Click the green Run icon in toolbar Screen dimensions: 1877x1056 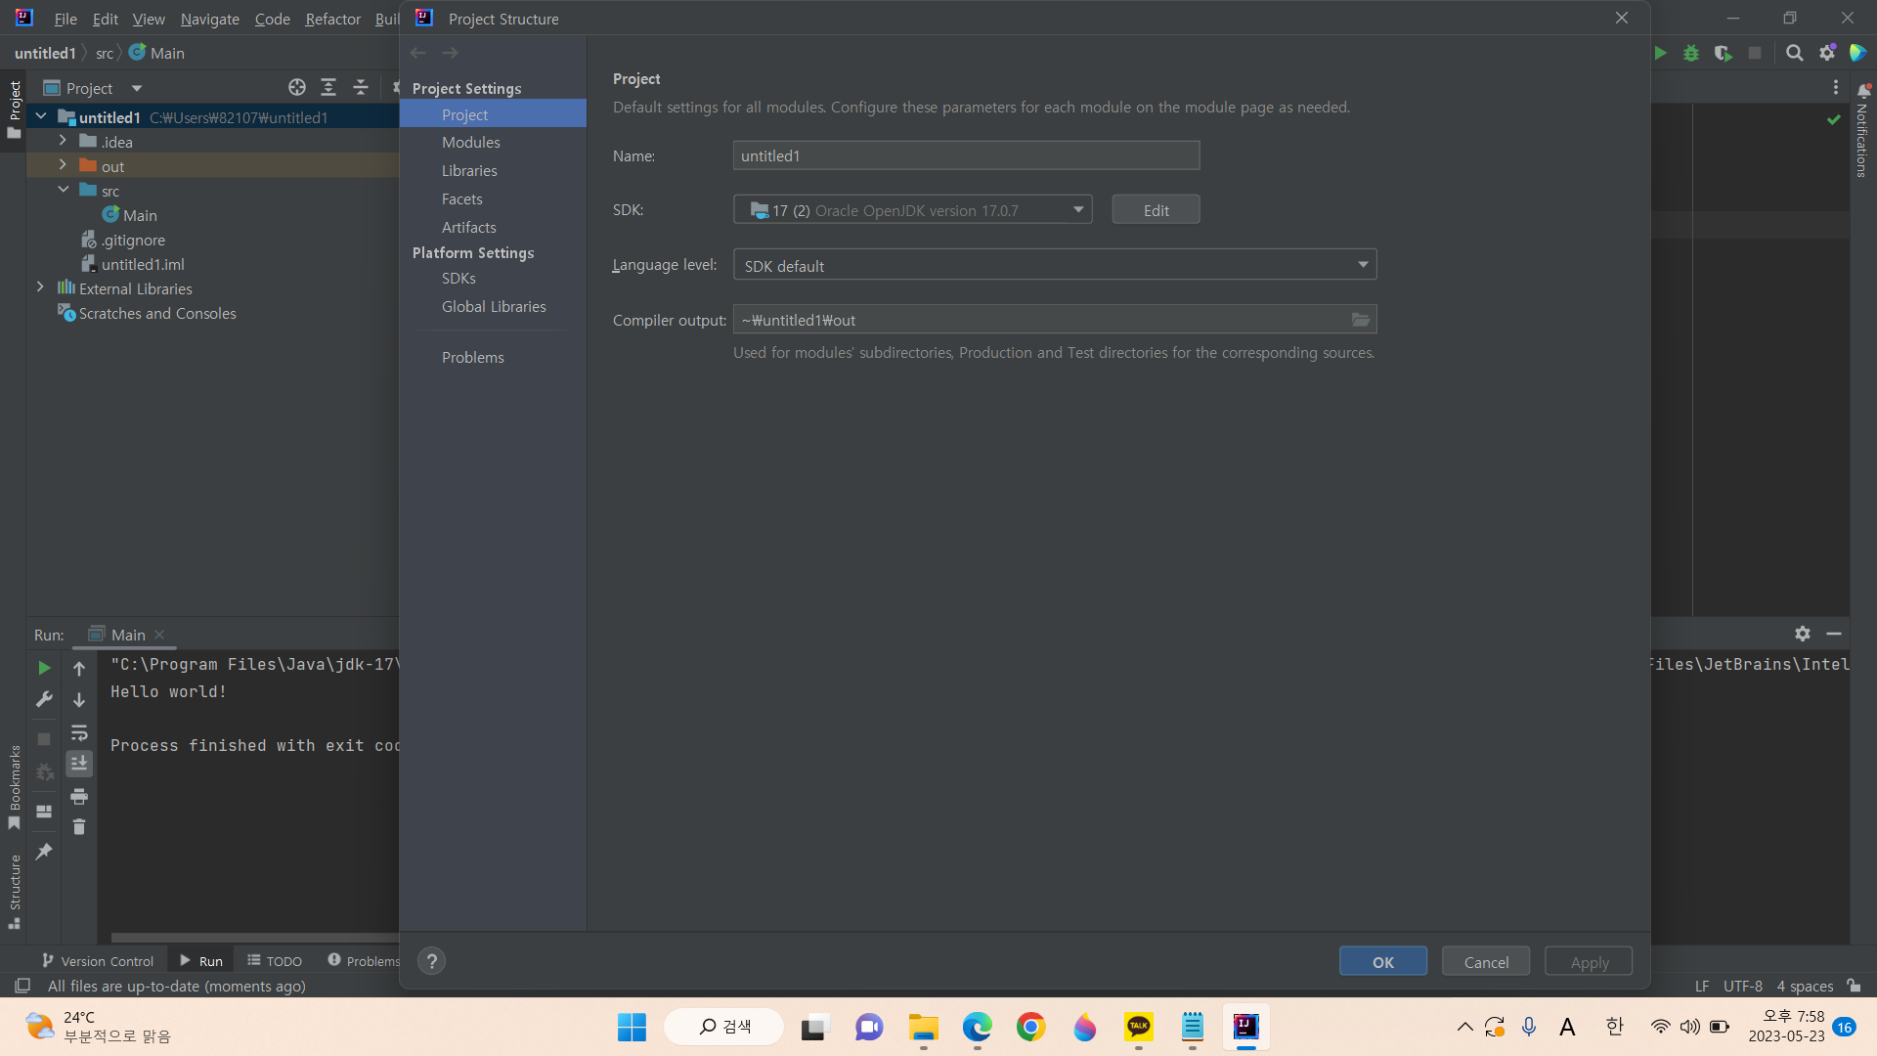click(1660, 54)
